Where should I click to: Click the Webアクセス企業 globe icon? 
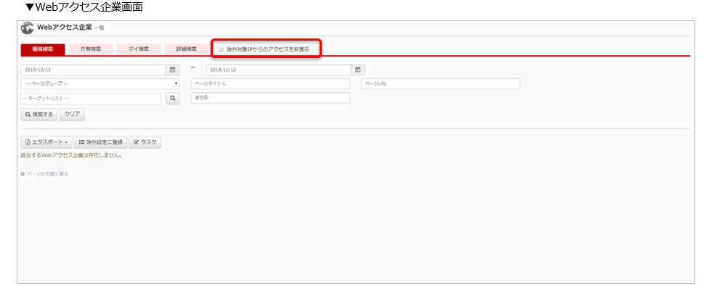click(28, 28)
